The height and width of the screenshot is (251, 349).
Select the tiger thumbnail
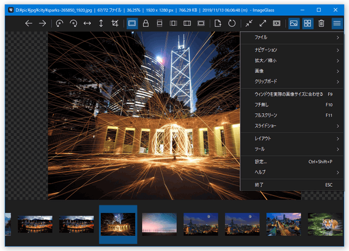click(325, 224)
